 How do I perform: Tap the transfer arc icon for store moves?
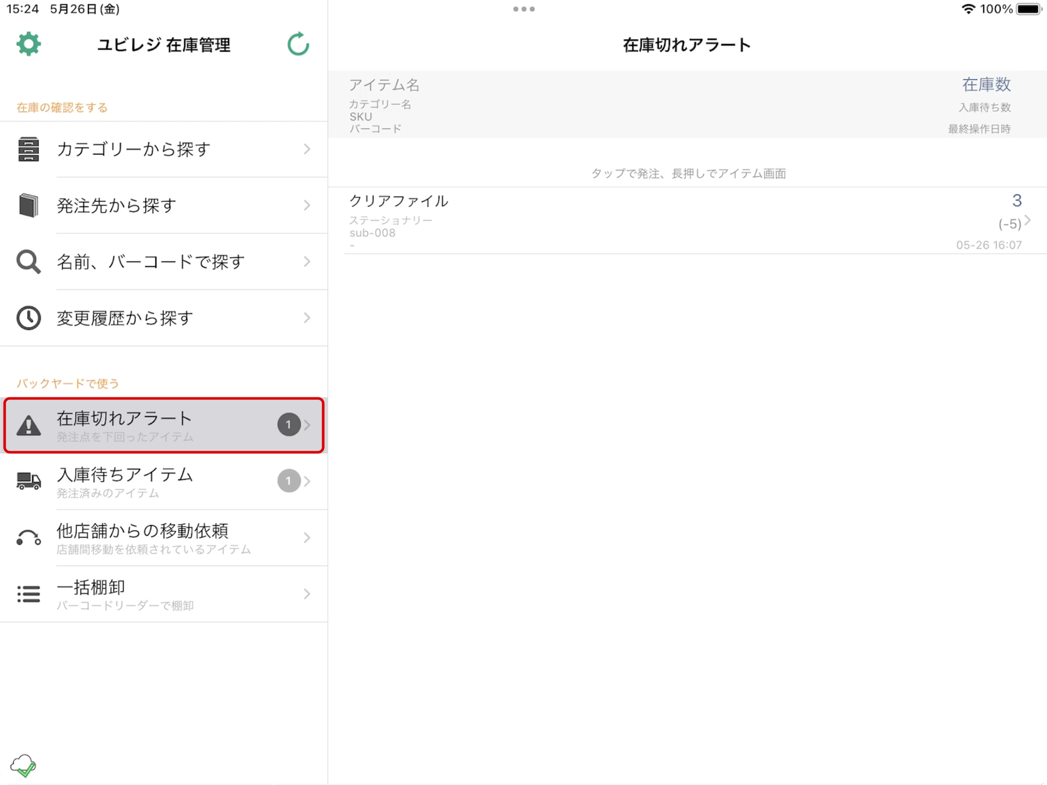[x=28, y=537]
